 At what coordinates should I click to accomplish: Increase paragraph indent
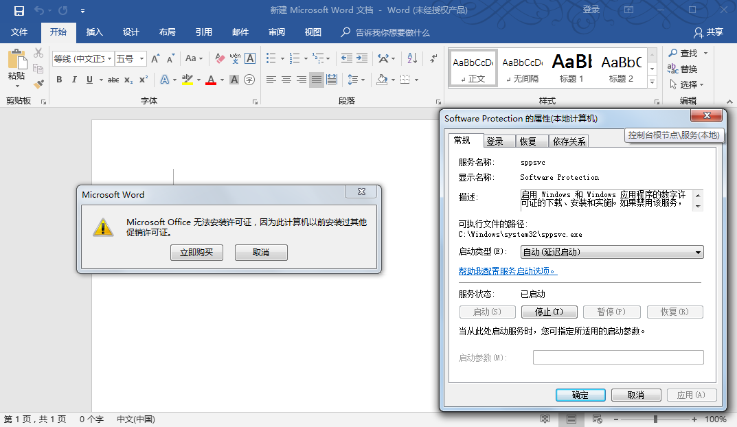(362, 58)
